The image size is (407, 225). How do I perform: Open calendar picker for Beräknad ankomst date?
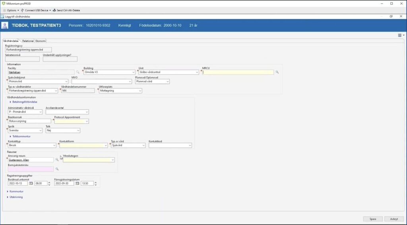tap(31, 184)
